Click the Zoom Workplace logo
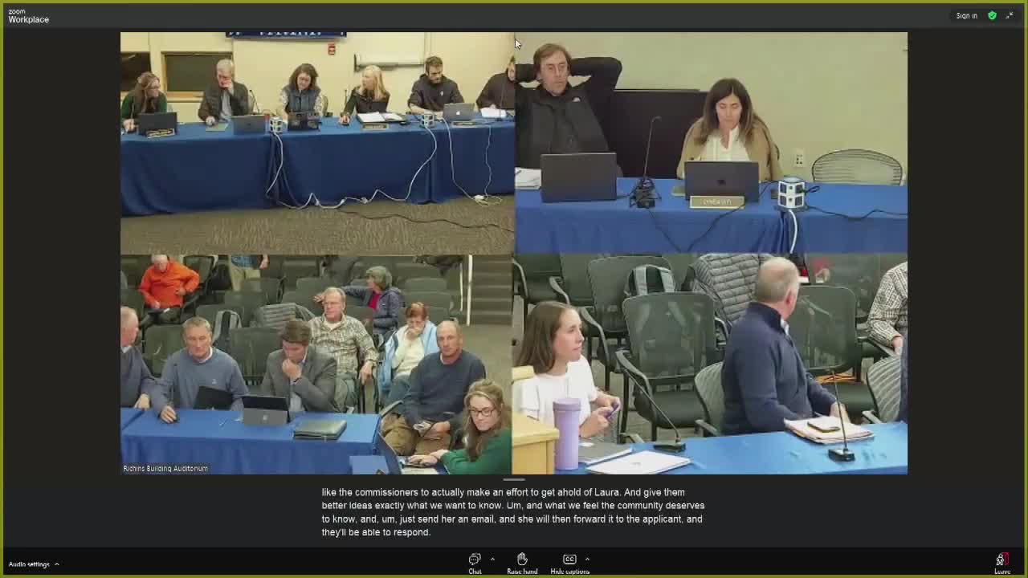This screenshot has width=1028, height=578. coord(28,16)
